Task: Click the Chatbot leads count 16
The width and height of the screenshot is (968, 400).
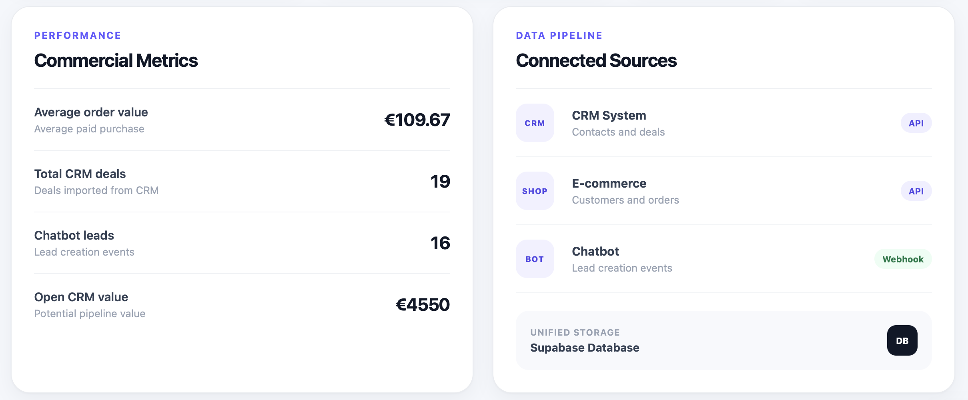Action: point(440,243)
